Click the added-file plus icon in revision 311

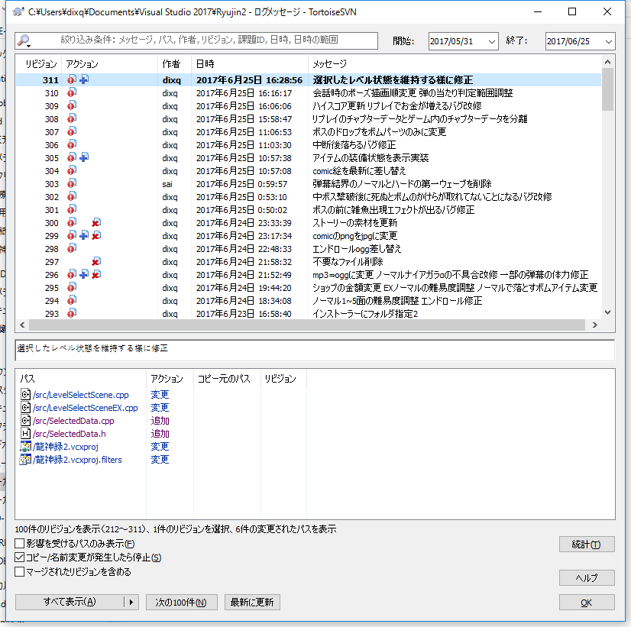coord(83,79)
